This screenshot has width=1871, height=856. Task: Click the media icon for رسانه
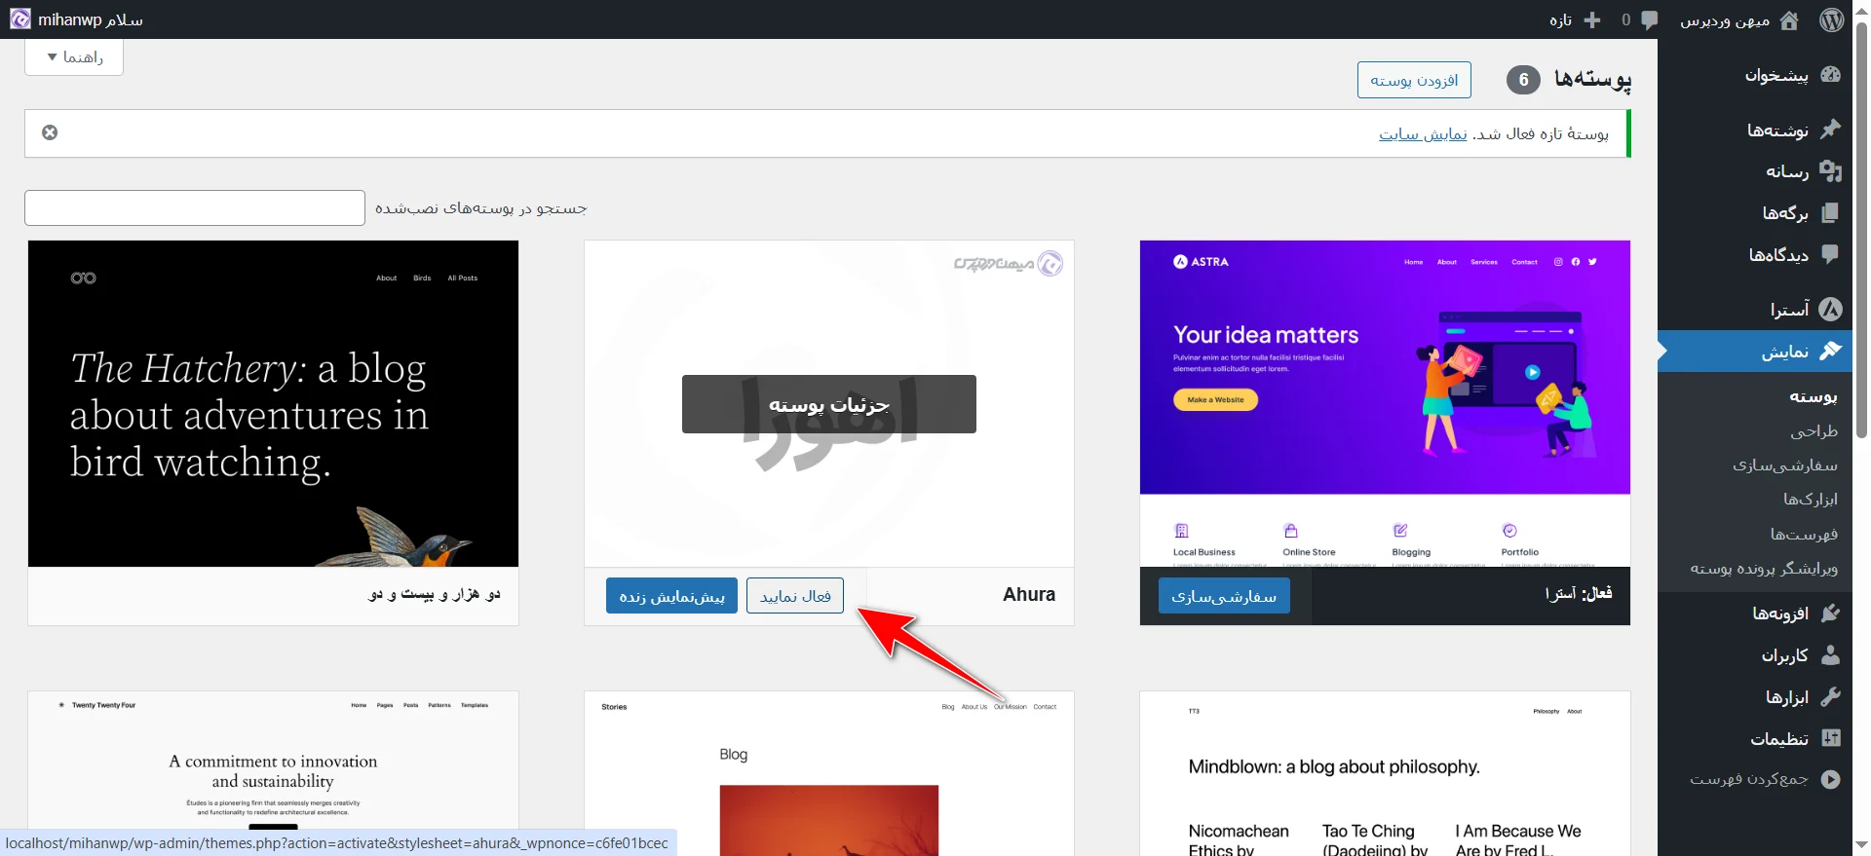[x=1830, y=170]
